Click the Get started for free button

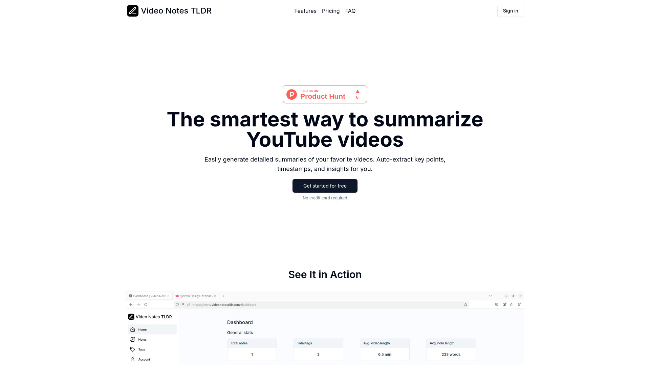[325, 186]
